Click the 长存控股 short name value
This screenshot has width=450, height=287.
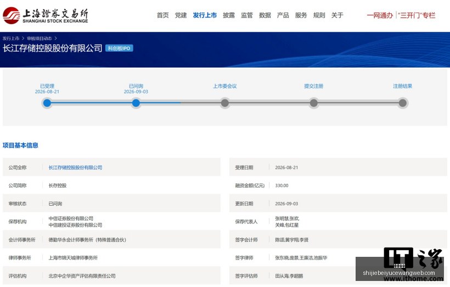pyautogui.click(x=58, y=185)
